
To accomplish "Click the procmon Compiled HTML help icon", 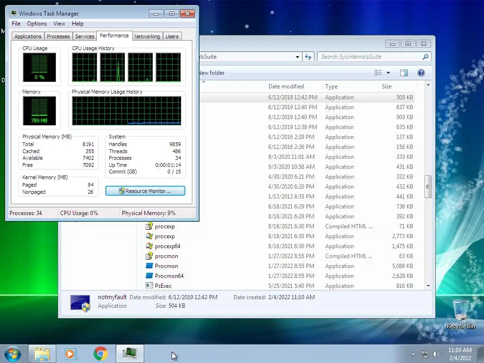I will coord(149,256).
